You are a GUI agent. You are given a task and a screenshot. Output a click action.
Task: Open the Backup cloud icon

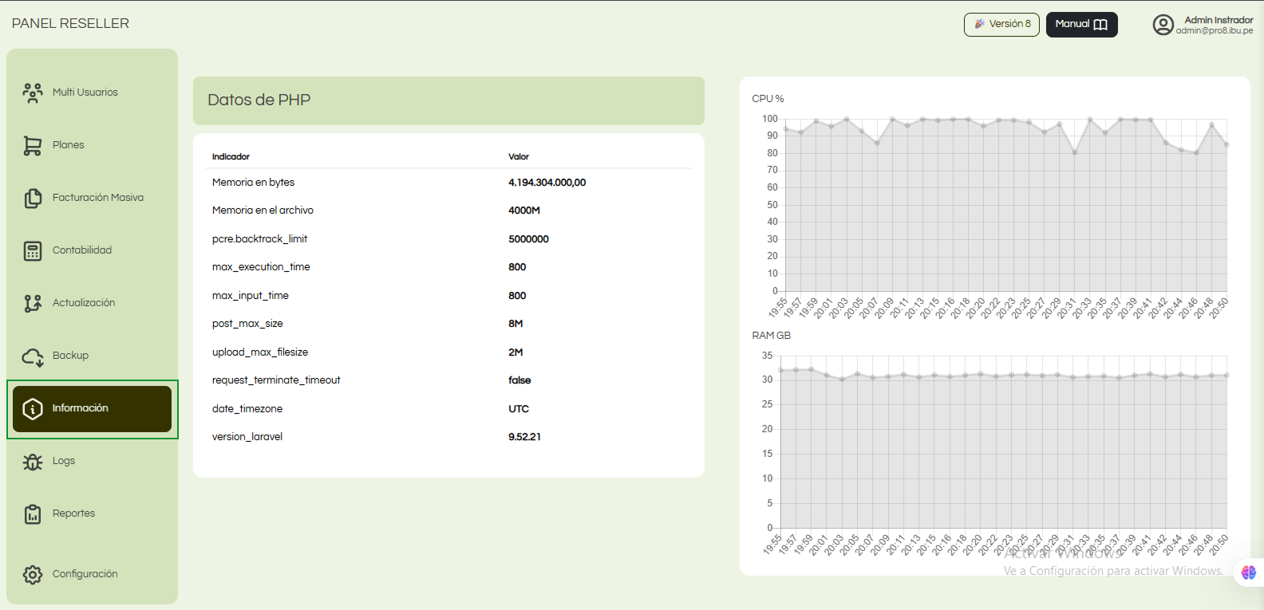coord(33,356)
